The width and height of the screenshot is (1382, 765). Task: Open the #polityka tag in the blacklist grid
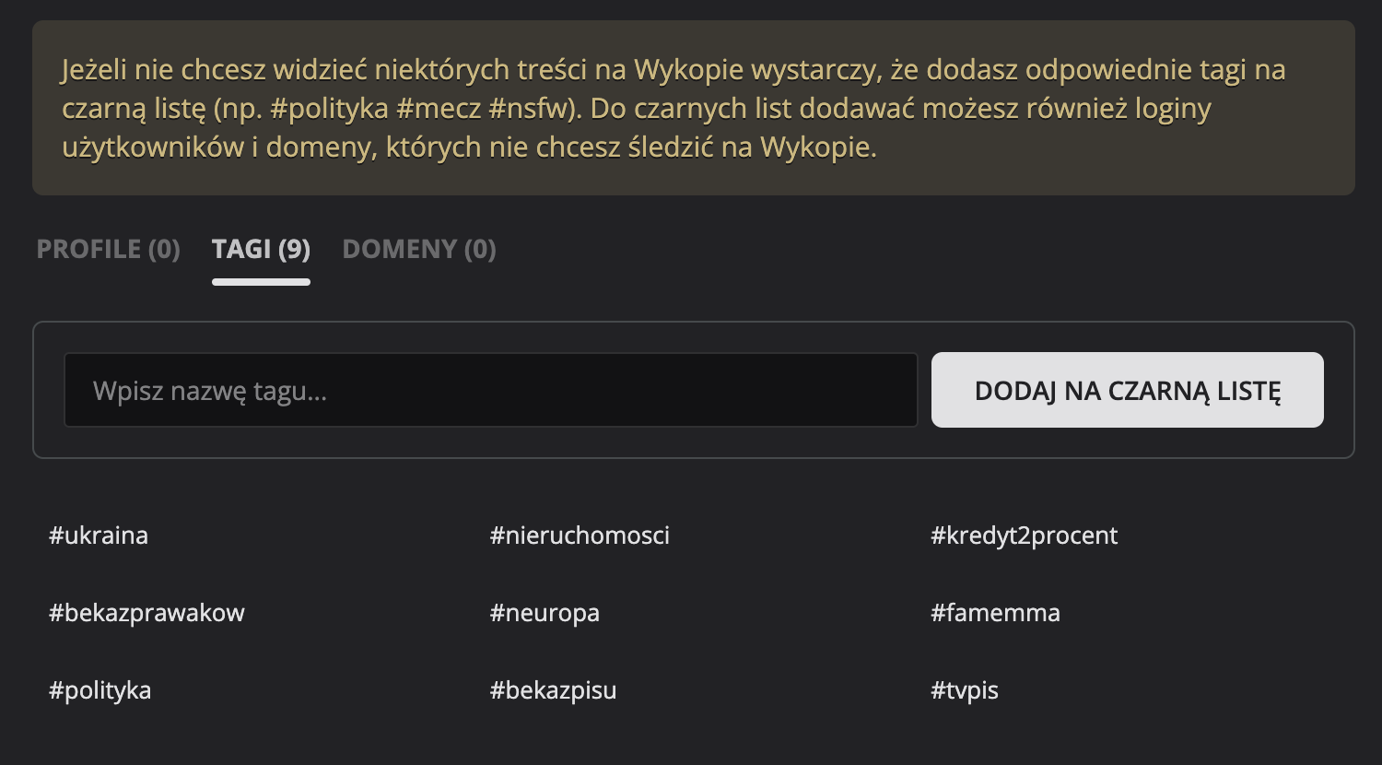100,690
